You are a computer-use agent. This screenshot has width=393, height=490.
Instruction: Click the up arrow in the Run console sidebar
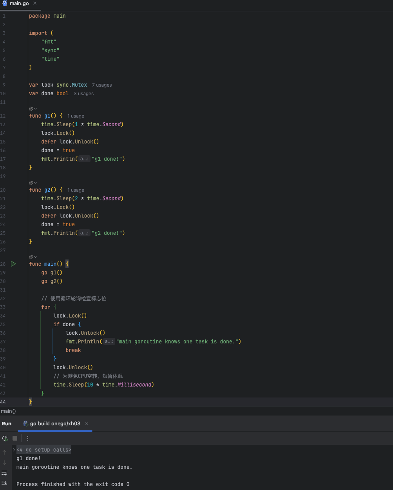tap(4, 452)
